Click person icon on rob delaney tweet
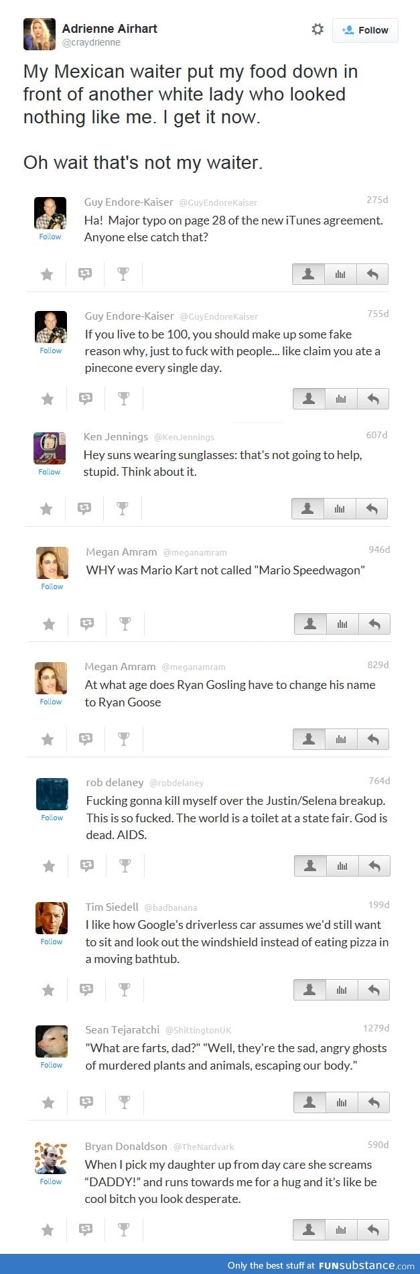The width and height of the screenshot is (420, 1274). (310, 866)
